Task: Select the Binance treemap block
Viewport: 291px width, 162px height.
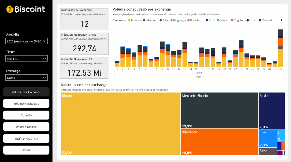Action: tap(120, 124)
